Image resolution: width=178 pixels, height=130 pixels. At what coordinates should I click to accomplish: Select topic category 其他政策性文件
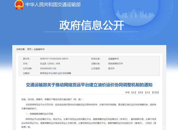point(115,64)
